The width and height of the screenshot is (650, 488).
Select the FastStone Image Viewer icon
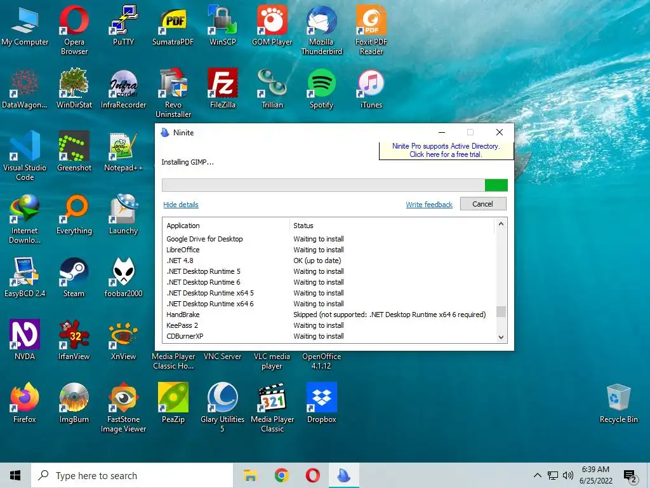point(124,407)
